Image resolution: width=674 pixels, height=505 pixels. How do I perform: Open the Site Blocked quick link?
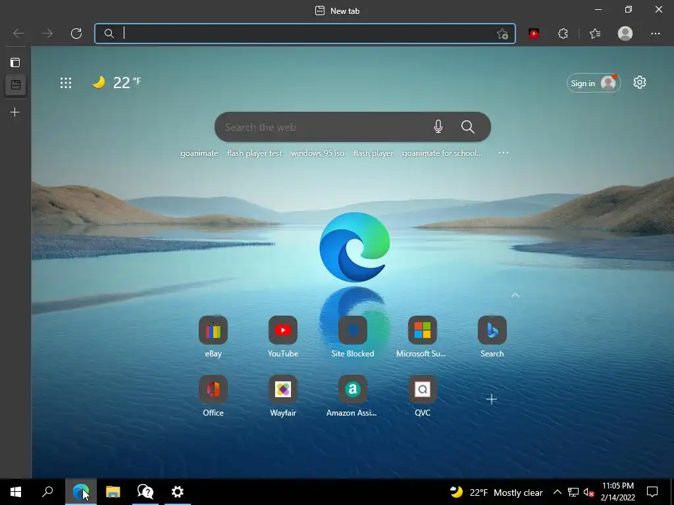[353, 337]
